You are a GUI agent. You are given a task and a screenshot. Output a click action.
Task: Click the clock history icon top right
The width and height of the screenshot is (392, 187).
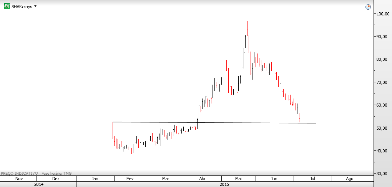(x=368, y=7)
